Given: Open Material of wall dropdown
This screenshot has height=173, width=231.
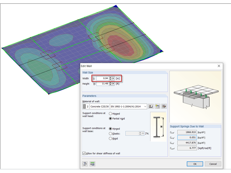Looking at the screenshot, I should pyautogui.click(x=145, y=106).
